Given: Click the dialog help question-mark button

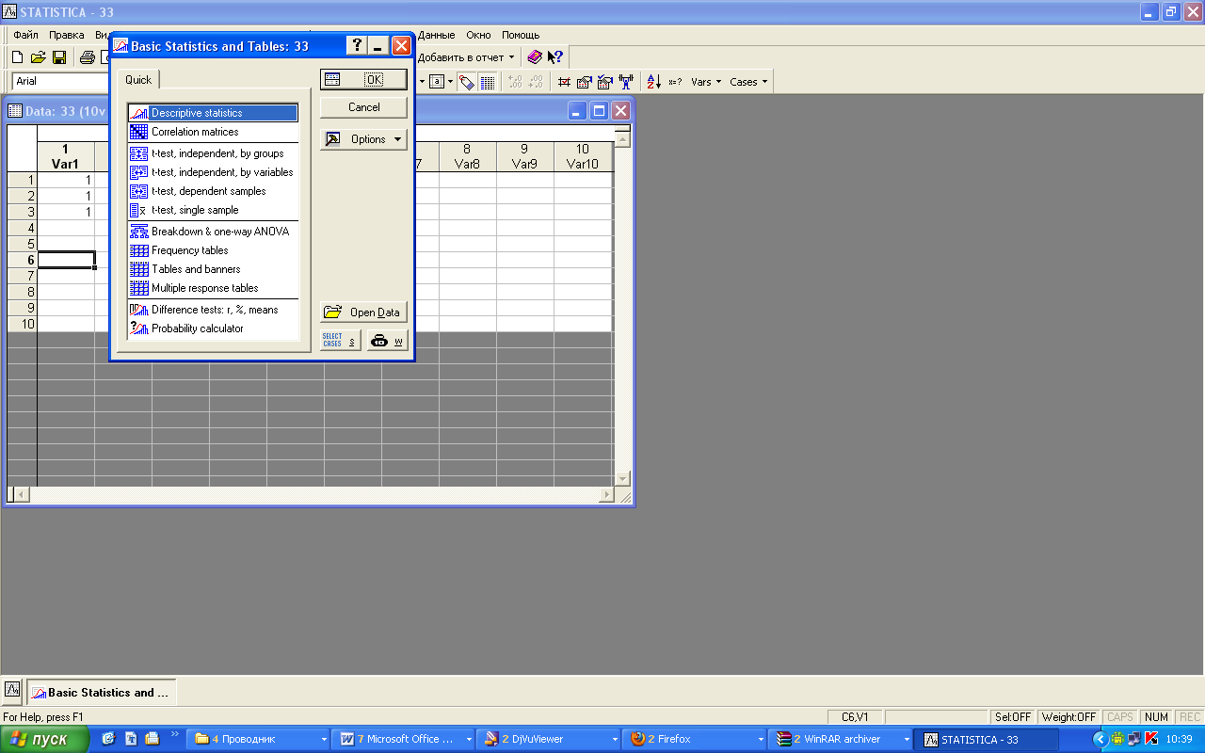Looking at the screenshot, I should coord(357,45).
